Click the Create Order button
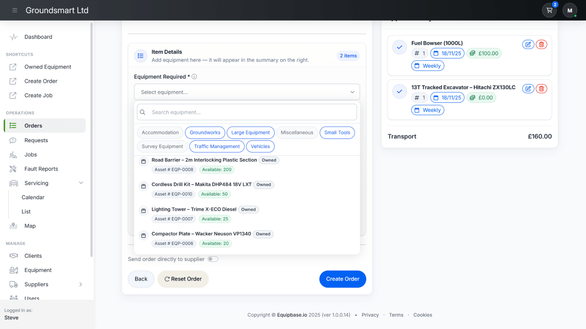This screenshot has height=329, width=586. pos(342,279)
